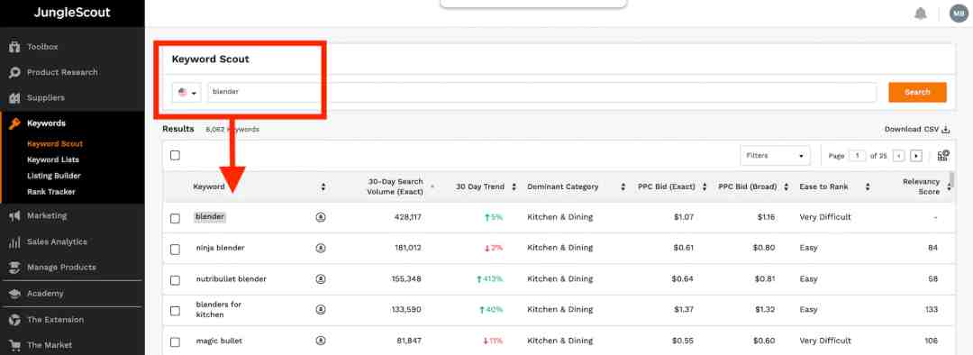Click the Download CSV icon
Viewport: 973px width, 355px height.
coord(946,129)
